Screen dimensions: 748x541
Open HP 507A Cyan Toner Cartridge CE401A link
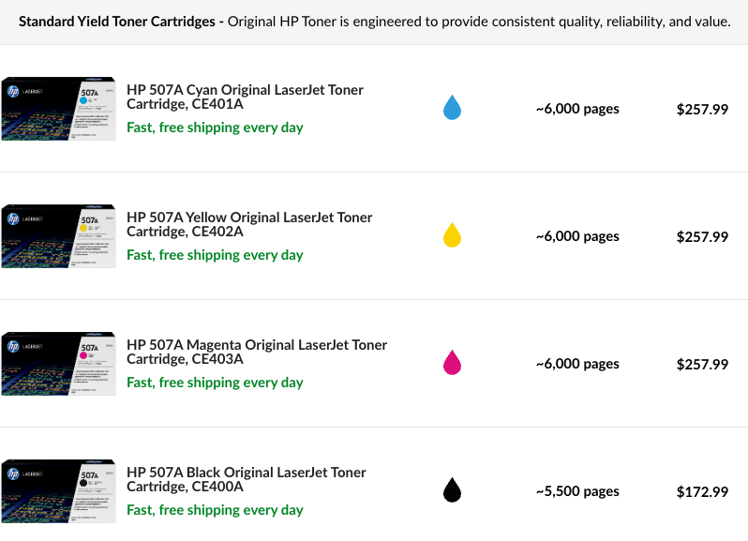coord(245,97)
